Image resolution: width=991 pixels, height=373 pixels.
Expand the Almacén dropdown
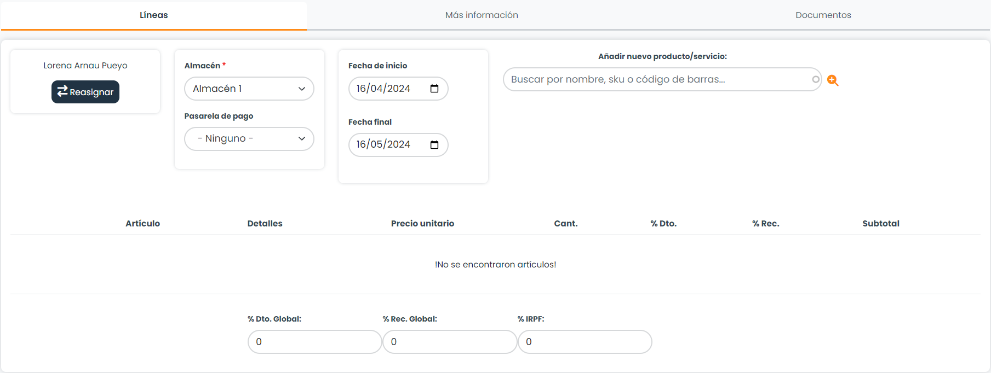[249, 89]
